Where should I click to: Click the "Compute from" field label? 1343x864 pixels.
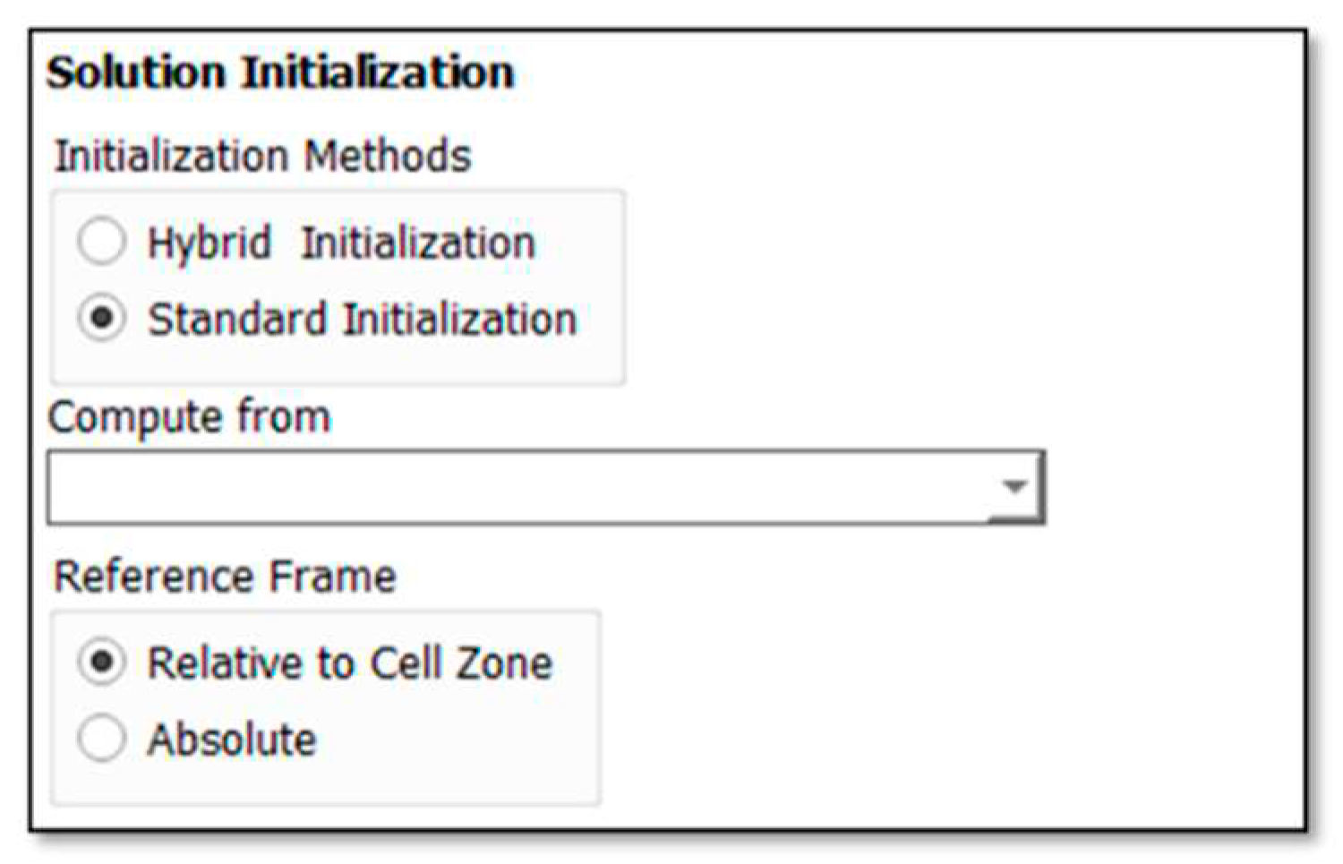pos(189,417)
